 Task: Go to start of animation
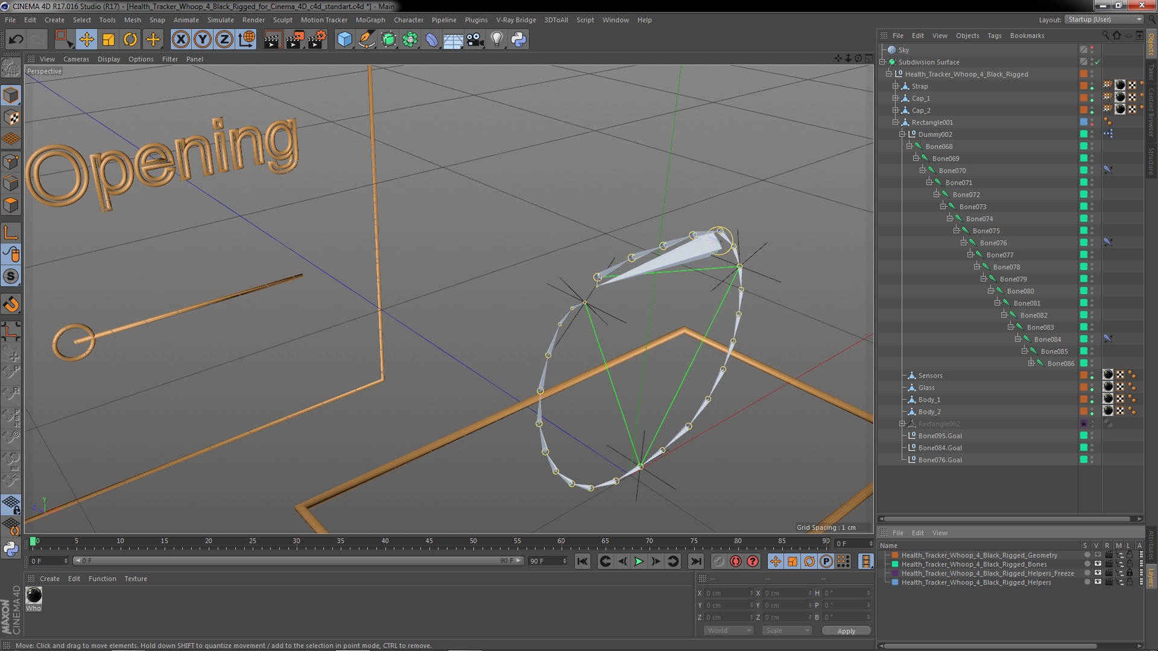(x=582, y=561)
